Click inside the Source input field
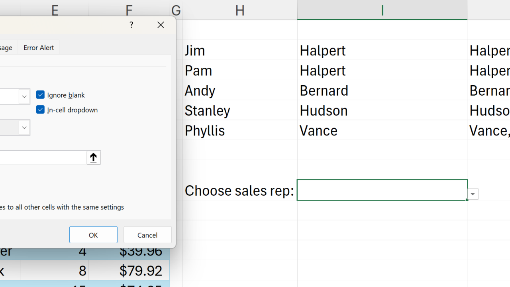 (40, 158)
